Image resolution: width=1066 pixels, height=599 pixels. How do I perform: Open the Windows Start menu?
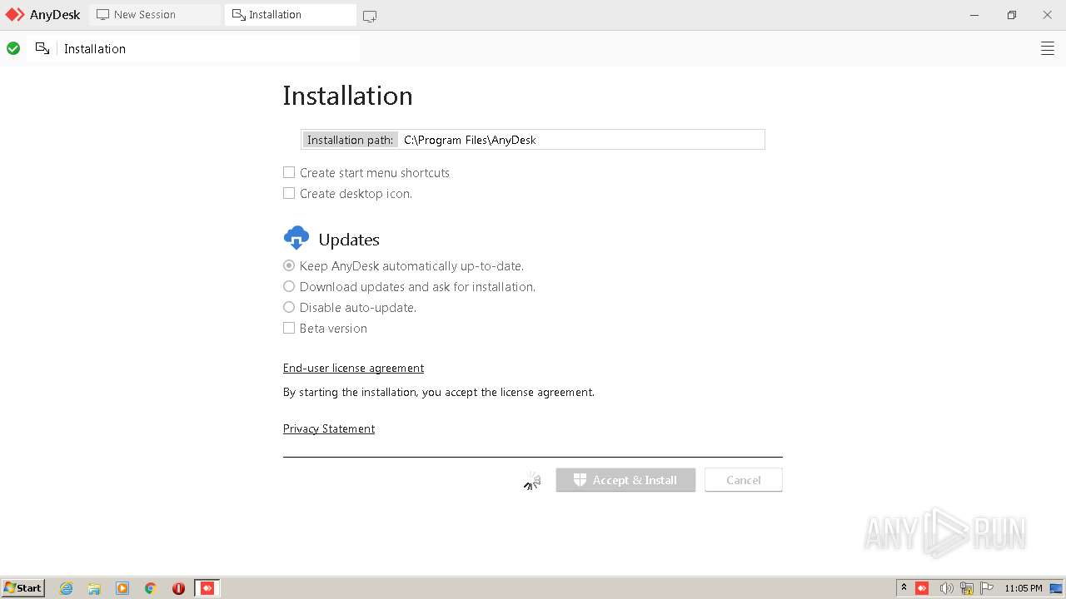(23, 588)
